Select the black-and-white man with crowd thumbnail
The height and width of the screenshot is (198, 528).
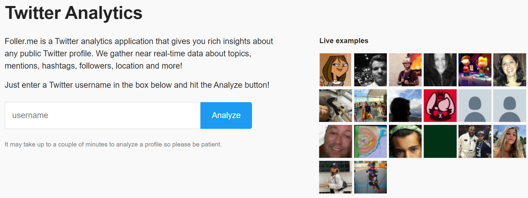(370, 70)
